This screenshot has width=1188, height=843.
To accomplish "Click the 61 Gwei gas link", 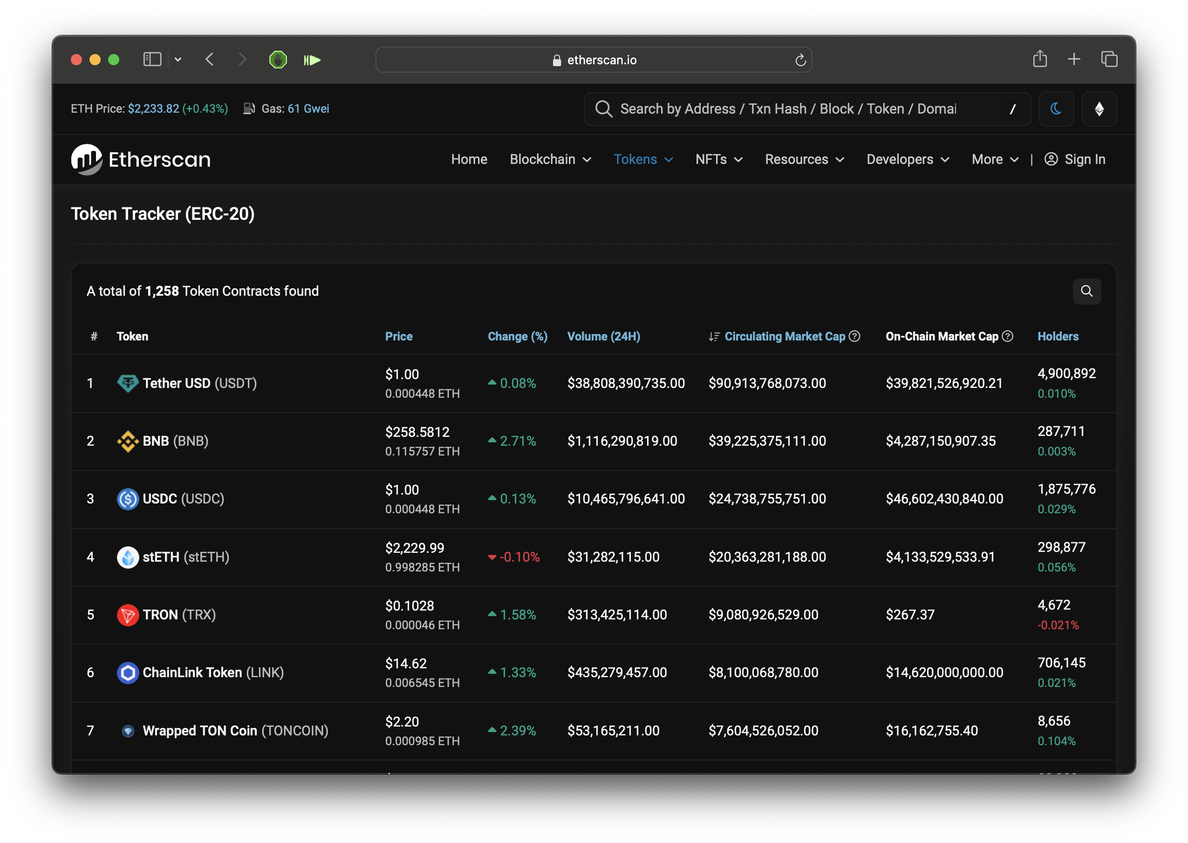I will point(308,109).
